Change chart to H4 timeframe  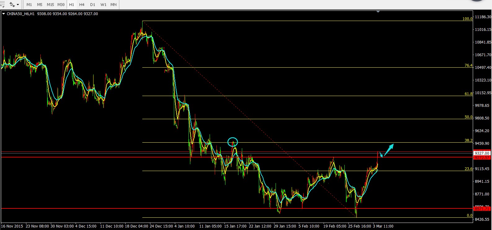point(82,5)
